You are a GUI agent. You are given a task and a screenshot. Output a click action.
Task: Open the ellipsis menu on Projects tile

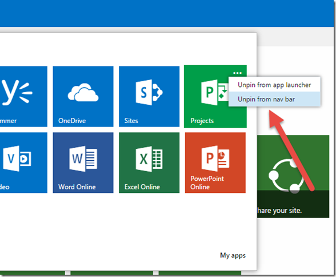click(x=238, y=73)
